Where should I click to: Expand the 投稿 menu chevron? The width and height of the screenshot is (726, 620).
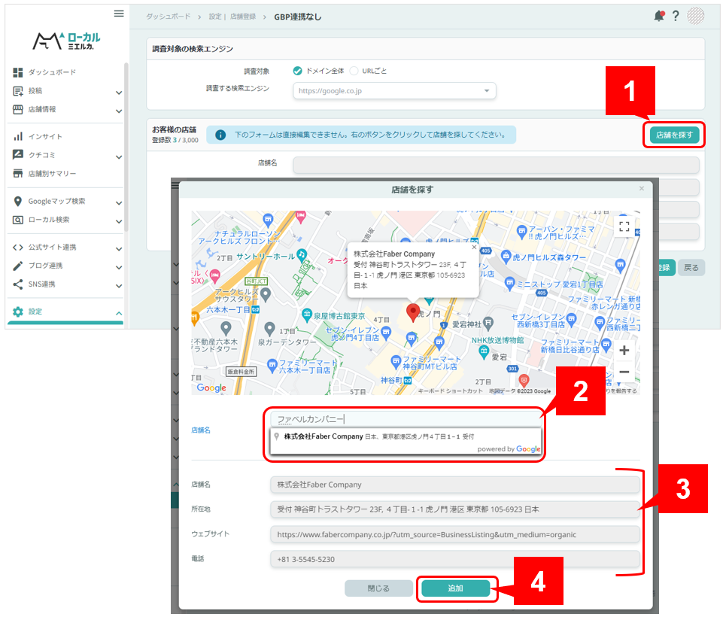pos(119,93)
